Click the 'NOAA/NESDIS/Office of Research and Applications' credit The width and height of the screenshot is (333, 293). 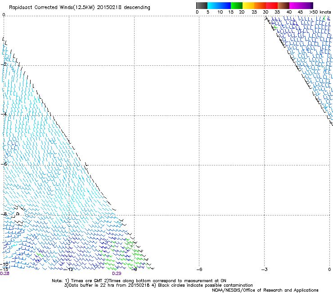[265, 290]
